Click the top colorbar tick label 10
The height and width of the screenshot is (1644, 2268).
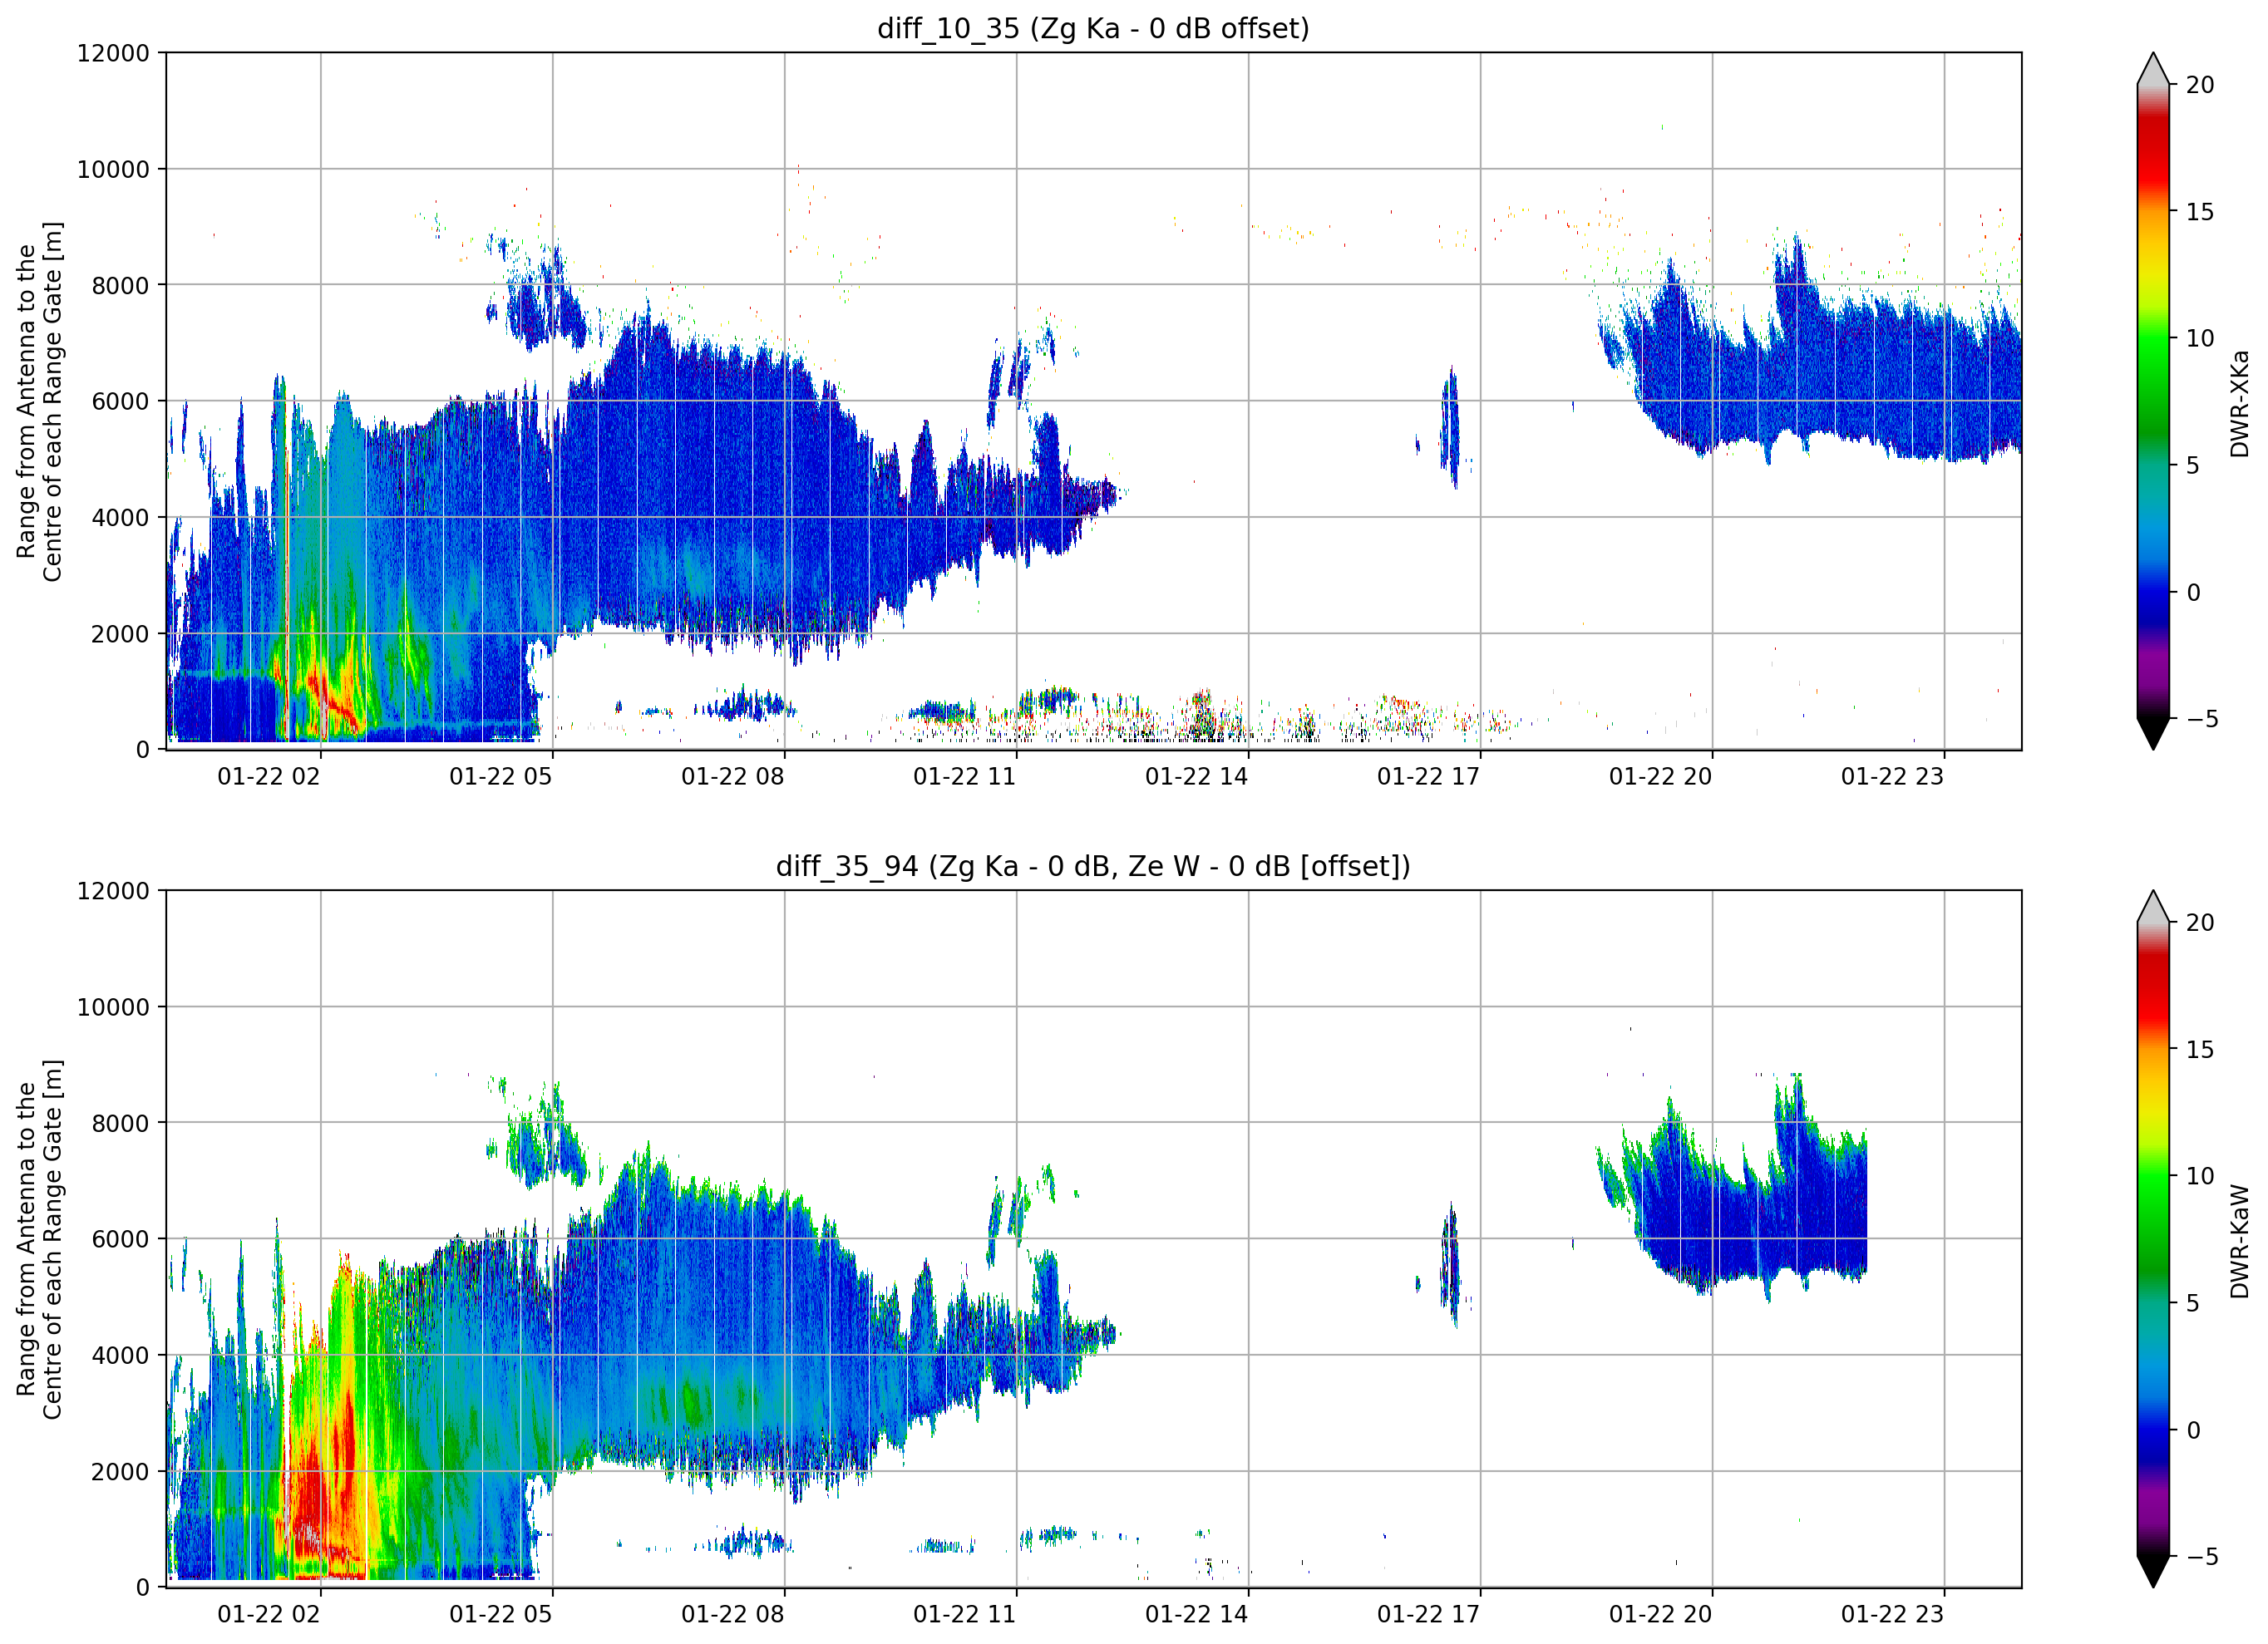(2200, 338)
